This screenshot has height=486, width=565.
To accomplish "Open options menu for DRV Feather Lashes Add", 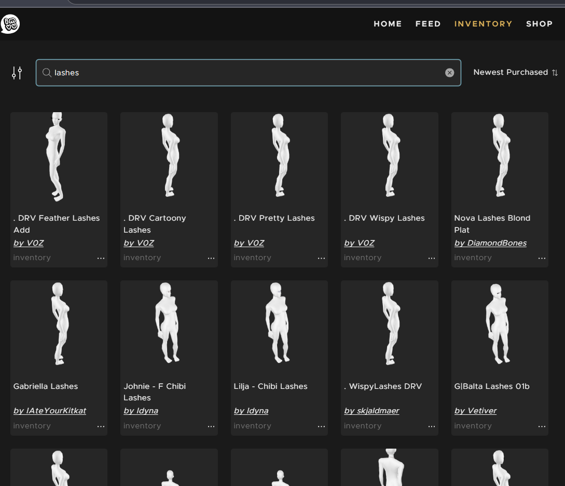I will pos(101,258).
